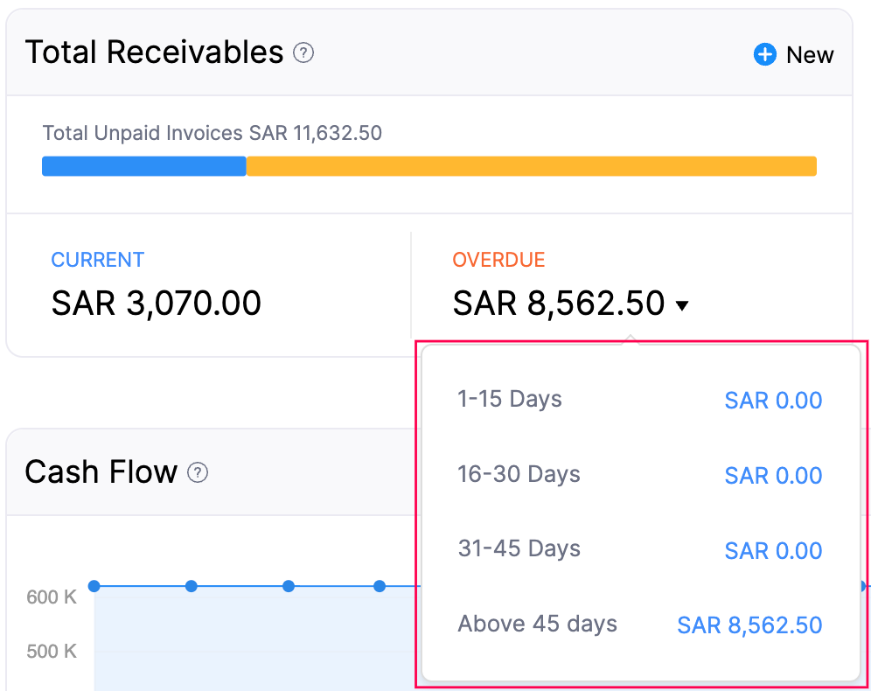This screenshot has height=691, width=871.
Task: Click the OVERDUE section label
Action: (498, 260)
